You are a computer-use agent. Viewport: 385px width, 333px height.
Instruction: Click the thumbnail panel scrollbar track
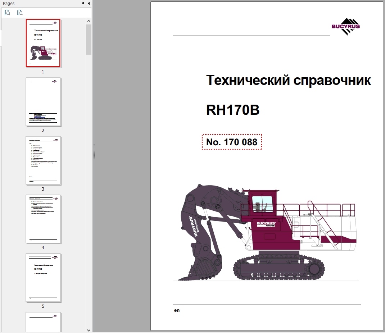88,180
